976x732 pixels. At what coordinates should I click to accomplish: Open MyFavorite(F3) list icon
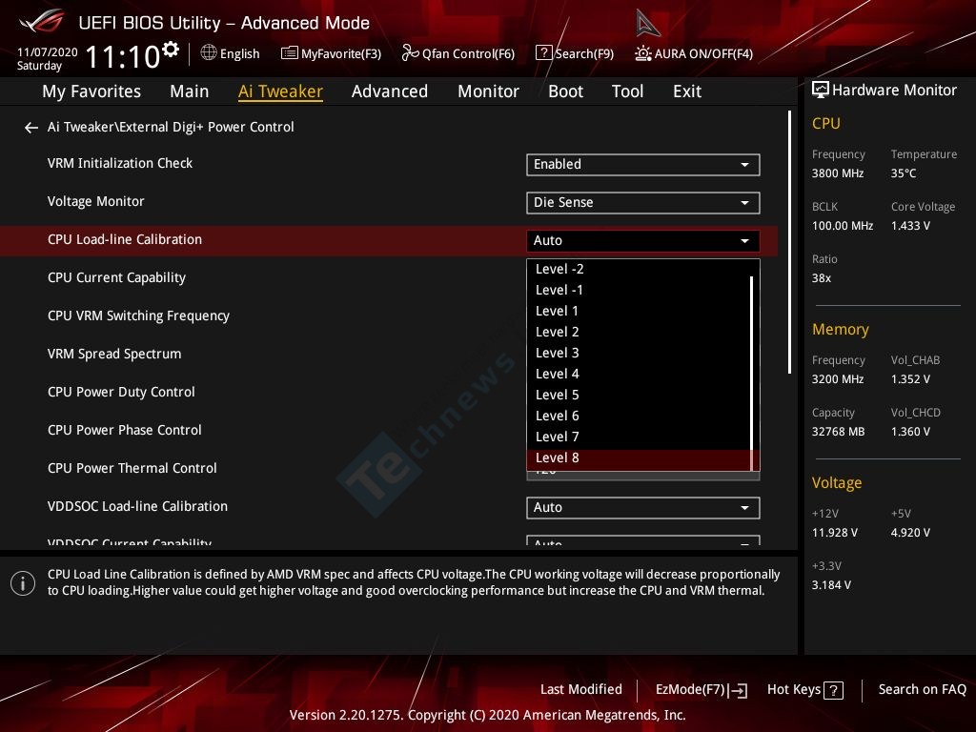(290, 53)
